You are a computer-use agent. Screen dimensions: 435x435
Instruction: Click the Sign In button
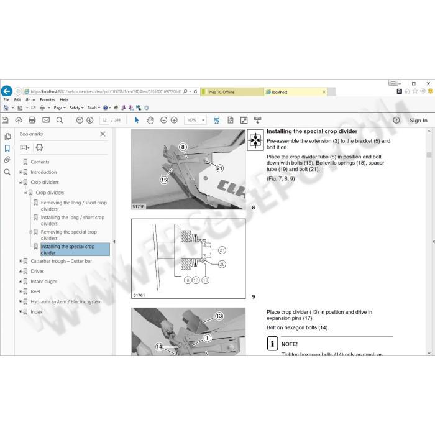pos(418,121)
